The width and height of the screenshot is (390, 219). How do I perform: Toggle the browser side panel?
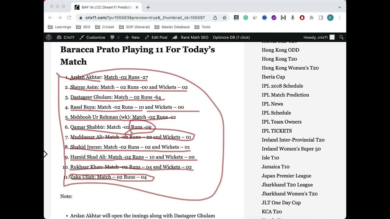tap(321, 18)
